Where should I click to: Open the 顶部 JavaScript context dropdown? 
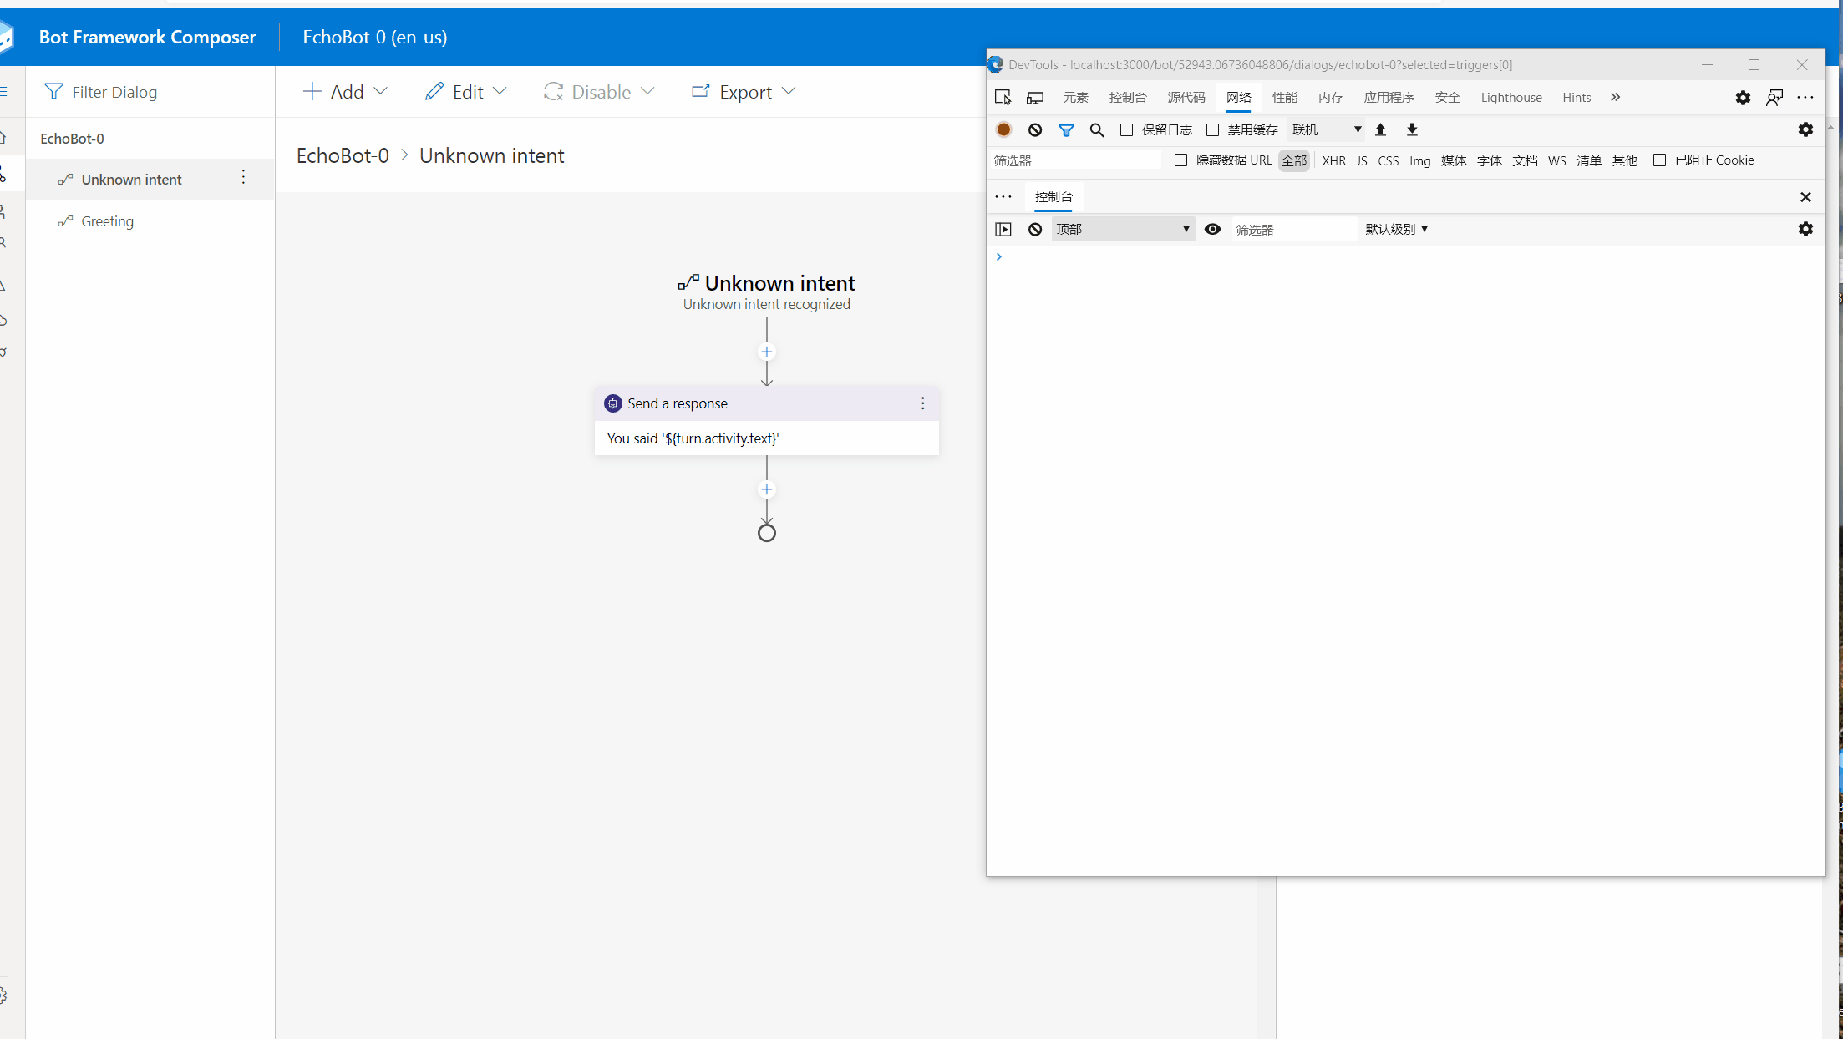[1122, 228]
